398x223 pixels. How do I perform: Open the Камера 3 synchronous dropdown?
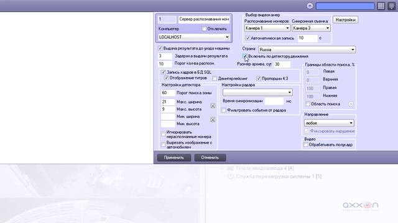pyautogui.click(x=311, y=28)
